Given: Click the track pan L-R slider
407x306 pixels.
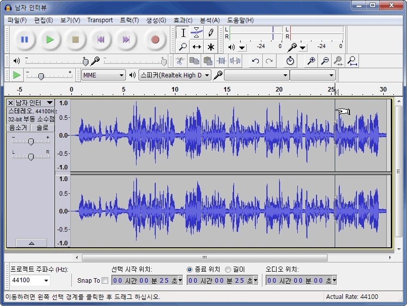Looking at the screenshot, I should (x=31, y=157).
